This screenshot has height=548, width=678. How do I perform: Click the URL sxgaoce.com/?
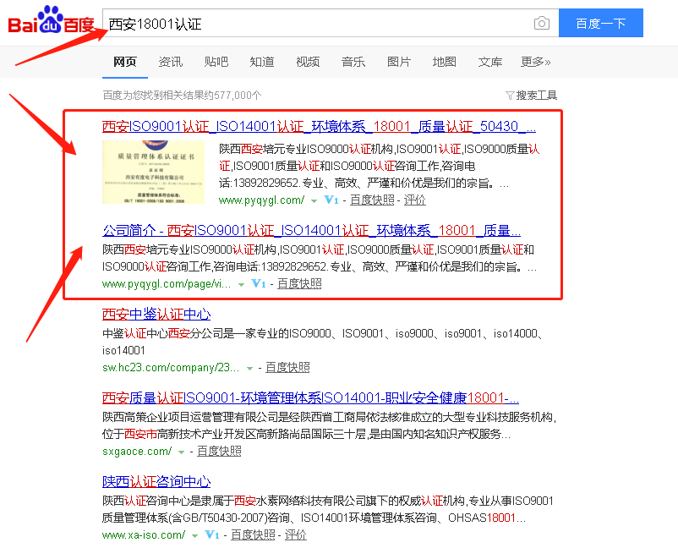[x=137, y=451]
